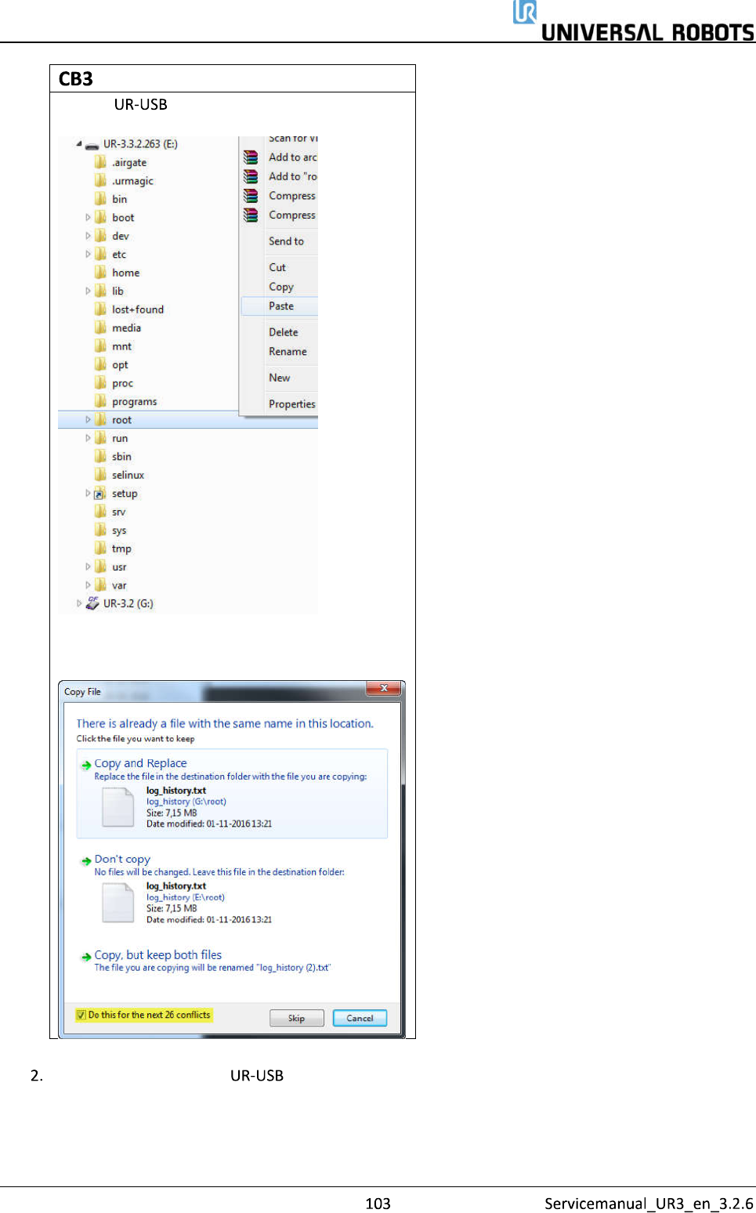Image resolution: width=756 pixels, height=1213 pixels.
Task: Expand the UR-3.2 (G:) drive node
Action: 79,603
